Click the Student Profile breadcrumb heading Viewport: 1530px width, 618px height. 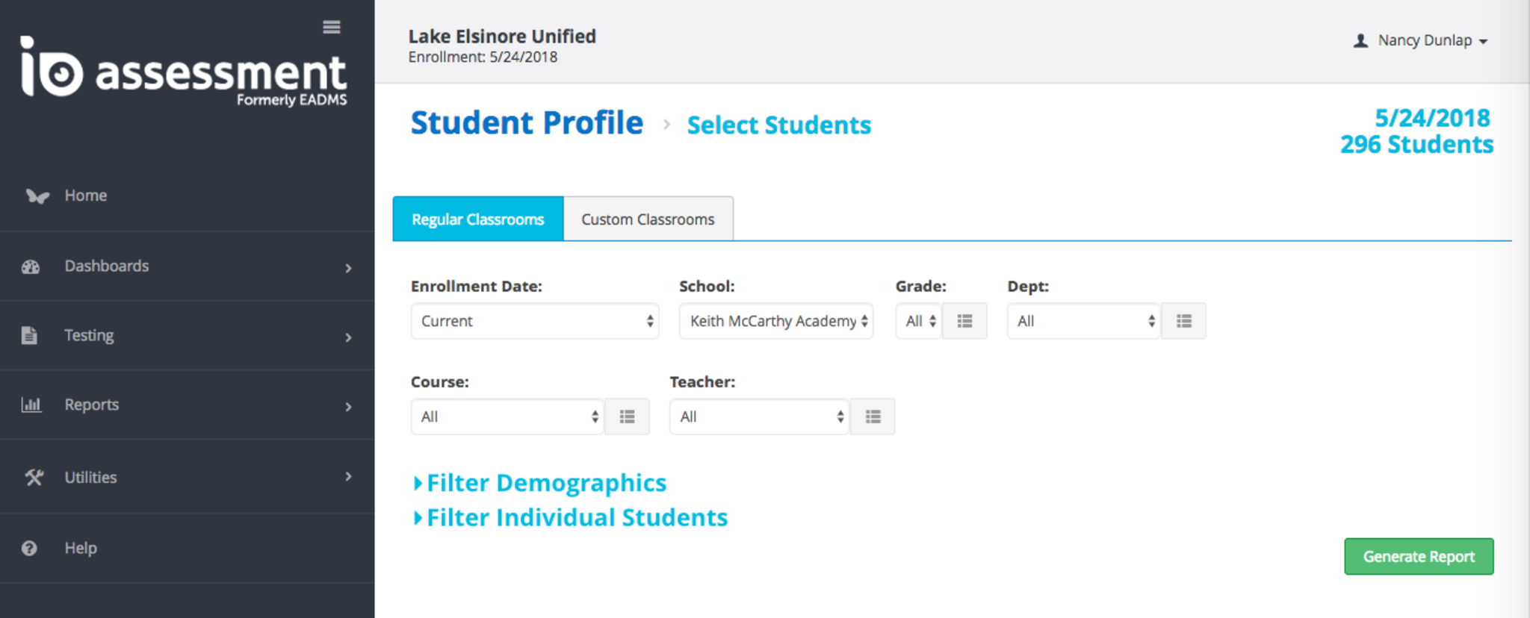[x=527, y=123]
